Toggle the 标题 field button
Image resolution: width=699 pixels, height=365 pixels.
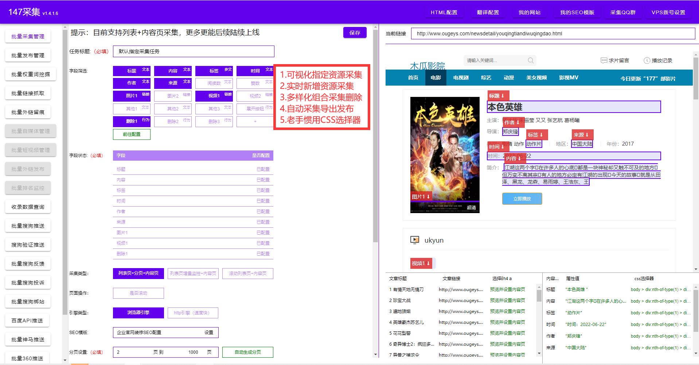coord(132,71)
